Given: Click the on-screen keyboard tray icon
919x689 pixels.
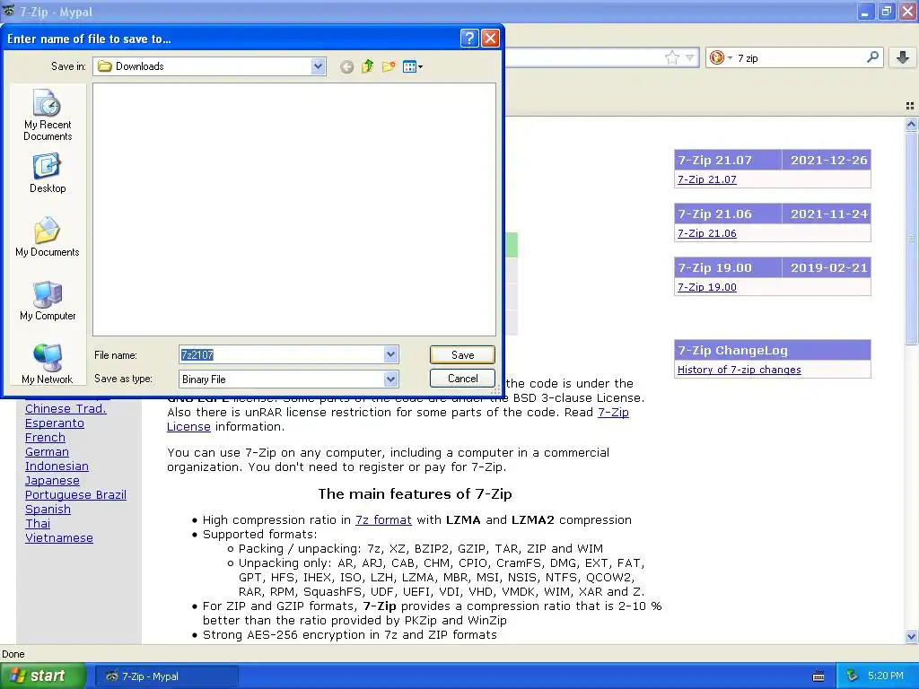Looking at the screenshot, I should pos(818,676).
